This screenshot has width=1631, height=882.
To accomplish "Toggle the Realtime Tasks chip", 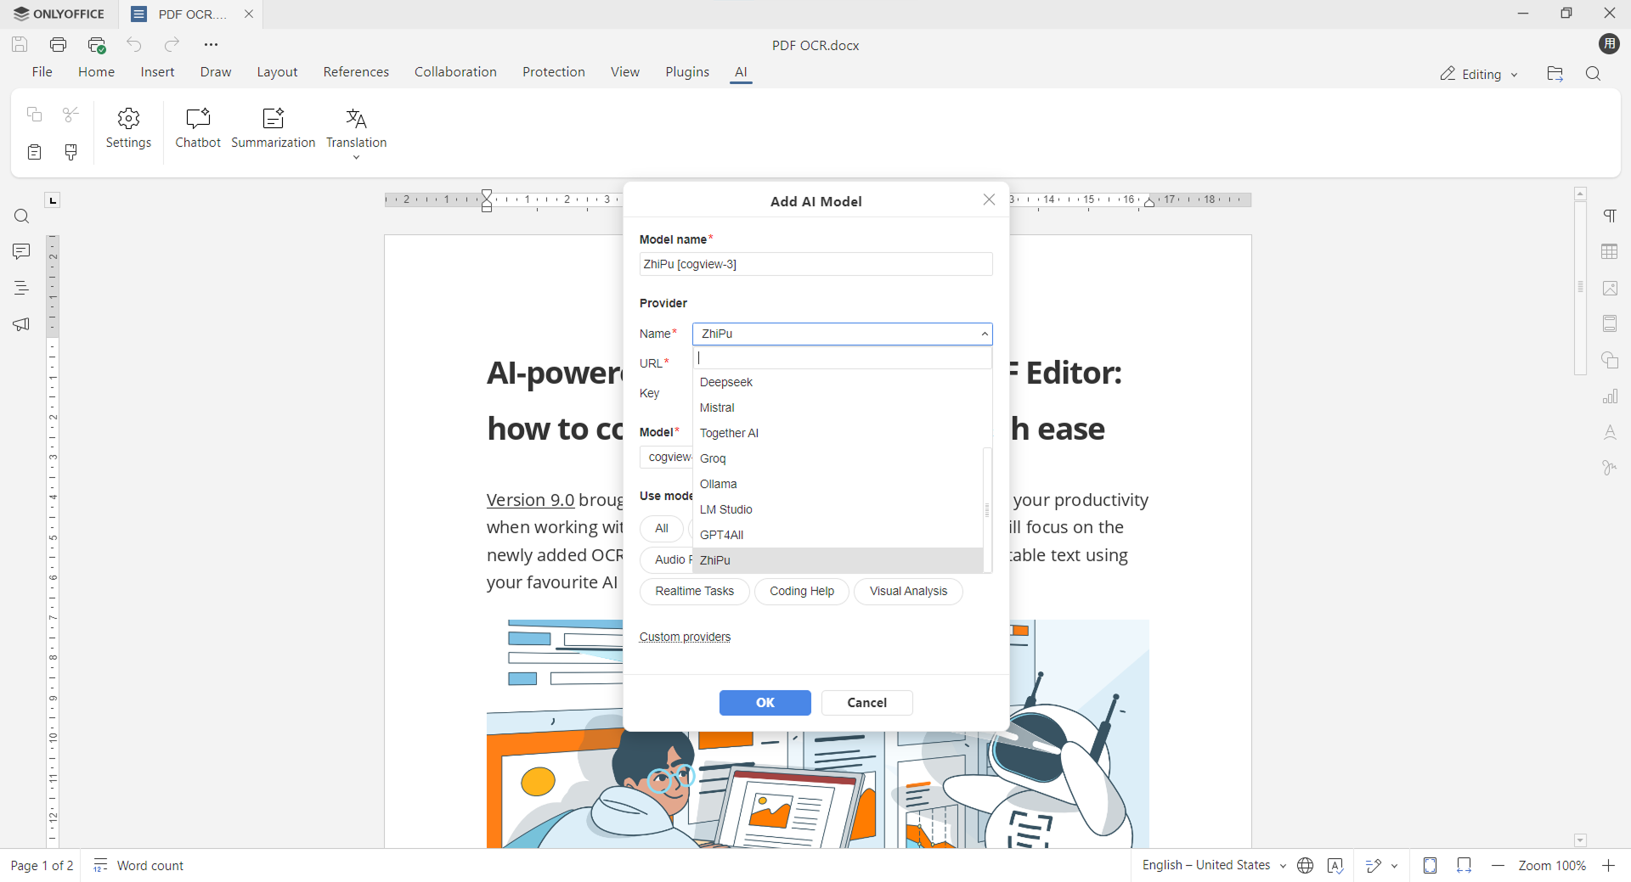I will 695,591.
